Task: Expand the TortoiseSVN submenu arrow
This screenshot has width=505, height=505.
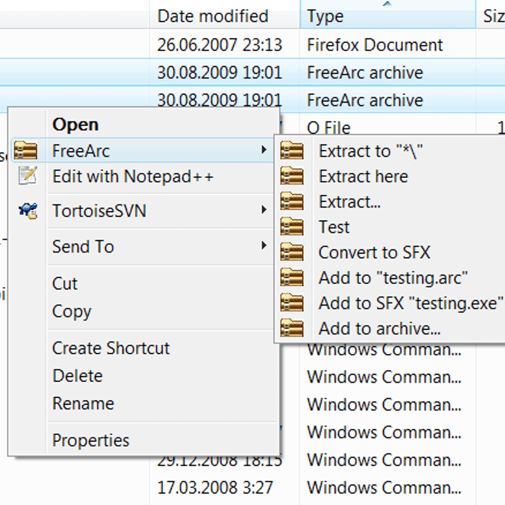Action: 264,210
